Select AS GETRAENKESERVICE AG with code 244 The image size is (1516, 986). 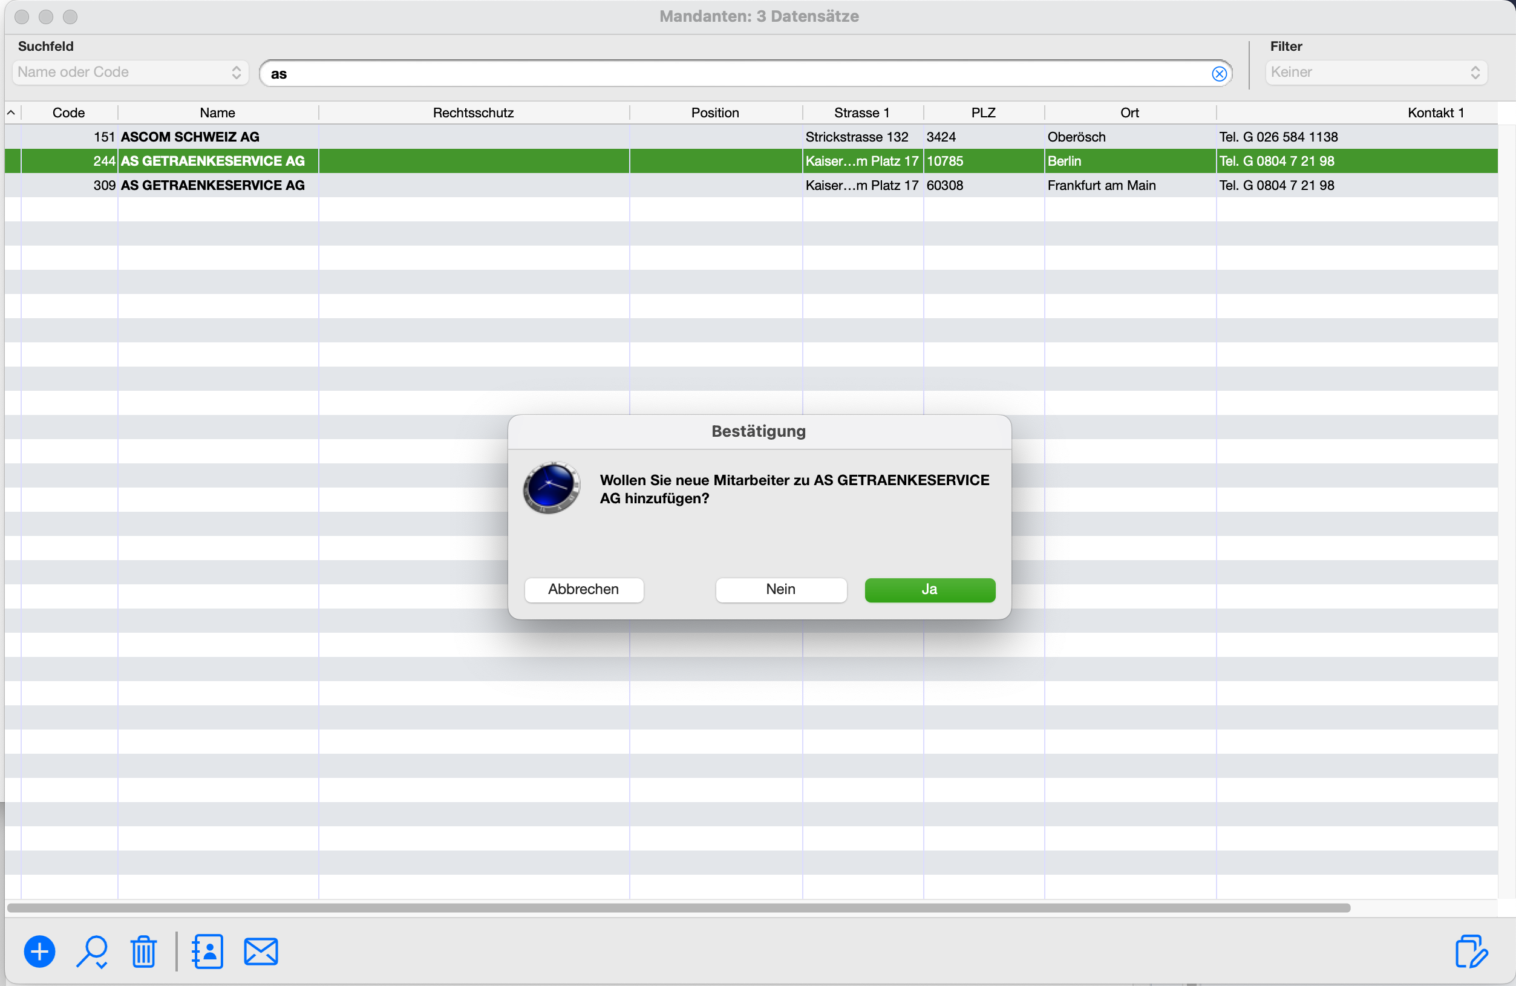point(751,161)
